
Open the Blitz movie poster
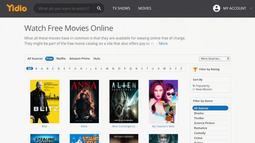coord(45,102)
